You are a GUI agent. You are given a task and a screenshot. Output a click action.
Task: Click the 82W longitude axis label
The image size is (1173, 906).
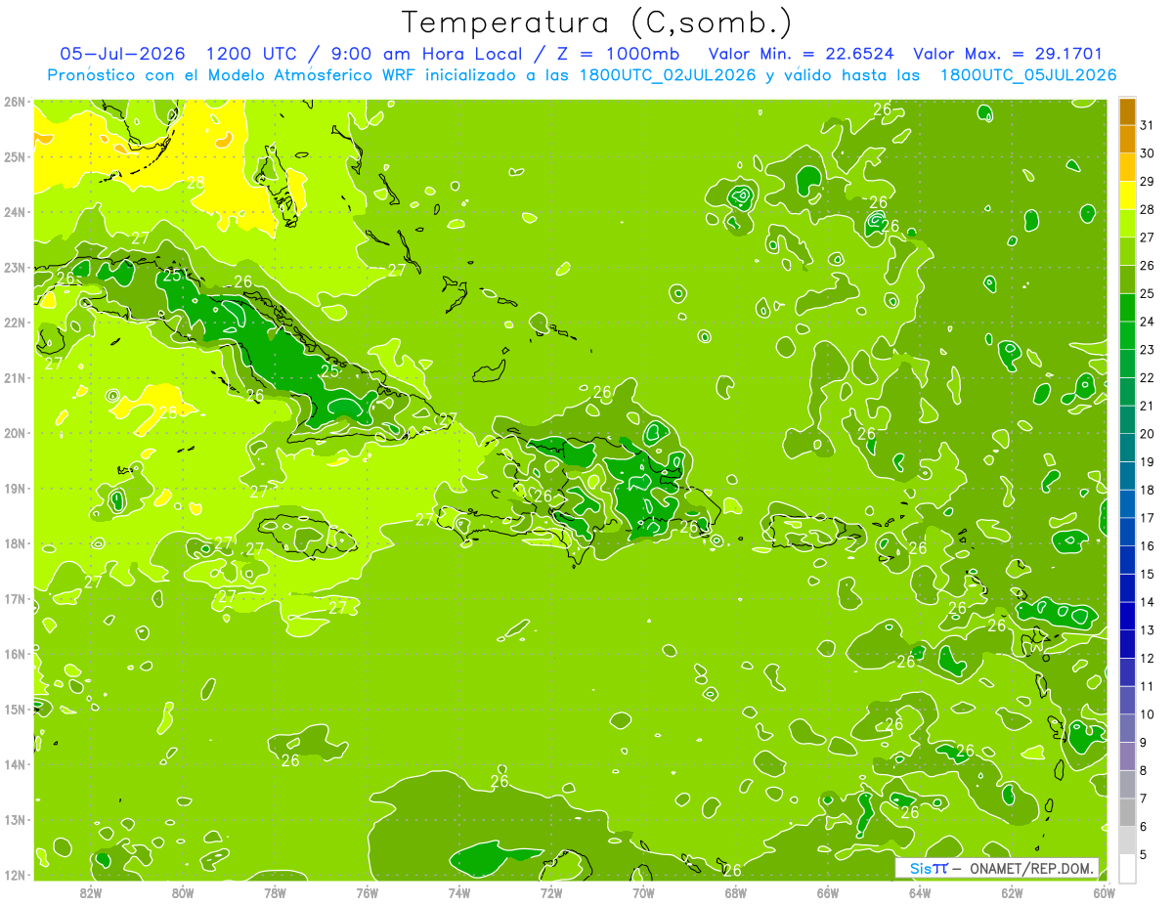point(91,891)
